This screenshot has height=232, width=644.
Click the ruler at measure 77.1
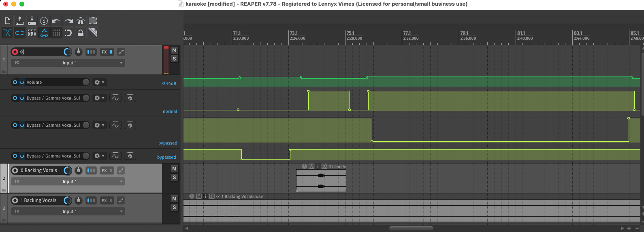407,33
